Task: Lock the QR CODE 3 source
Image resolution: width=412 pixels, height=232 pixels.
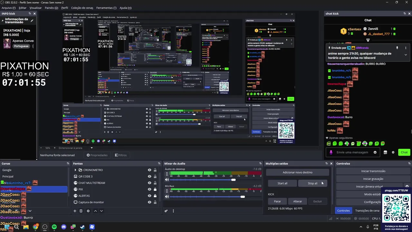Action: click(155, 177)
